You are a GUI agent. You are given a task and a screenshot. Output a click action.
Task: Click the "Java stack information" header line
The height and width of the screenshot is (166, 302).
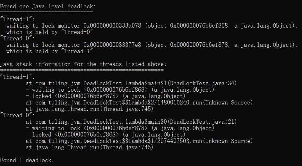click(x=83, y=64)
